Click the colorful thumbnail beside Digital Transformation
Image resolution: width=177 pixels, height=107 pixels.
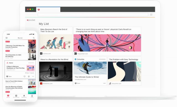coord(32,90)
